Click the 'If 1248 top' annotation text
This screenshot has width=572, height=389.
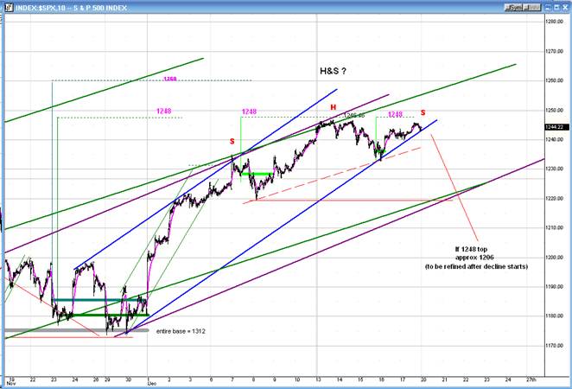coord(471,249)
